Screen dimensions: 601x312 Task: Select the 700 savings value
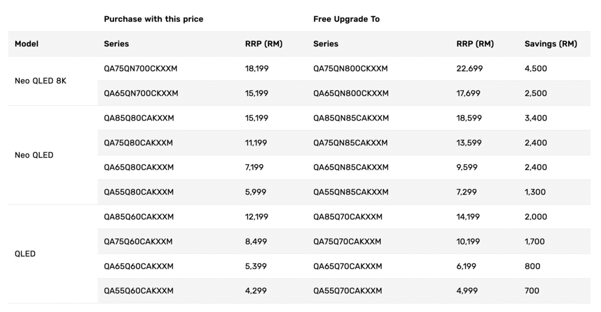pos(532,291)
